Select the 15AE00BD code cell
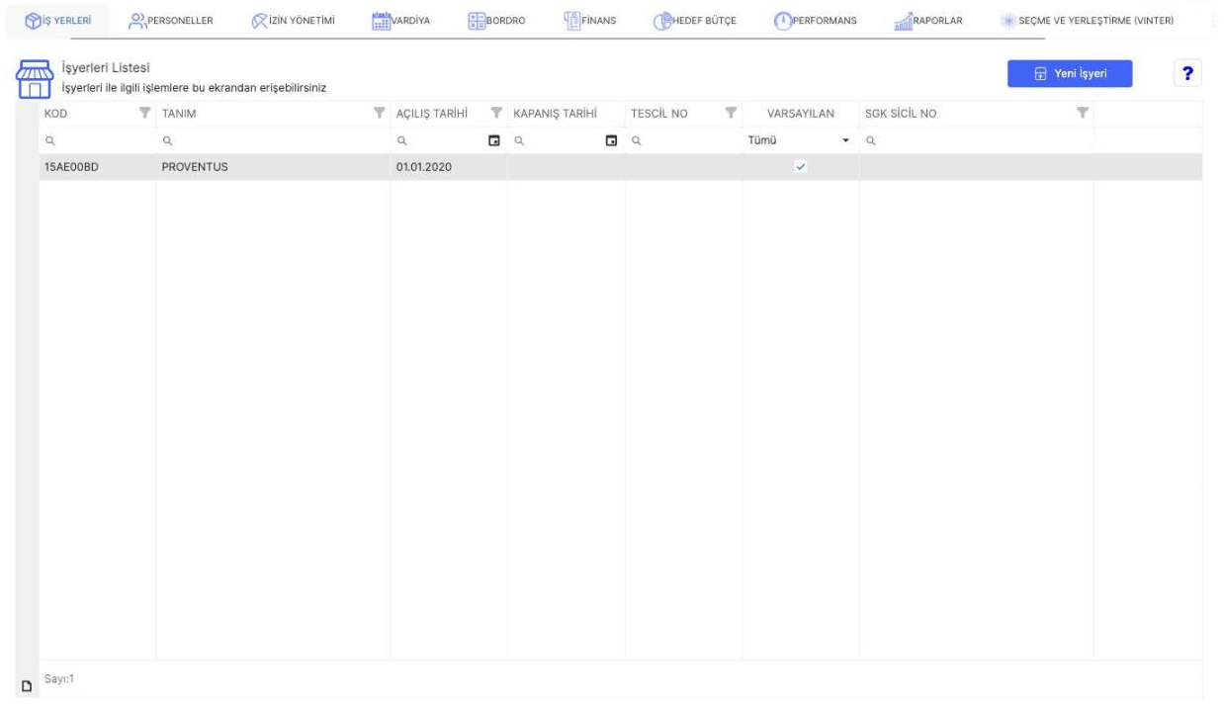Viewport: 1224px width, 708px height. click(97, 166)
